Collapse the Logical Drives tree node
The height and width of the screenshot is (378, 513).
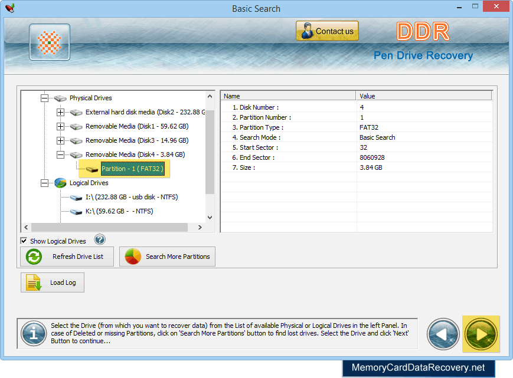coord(44,183)
